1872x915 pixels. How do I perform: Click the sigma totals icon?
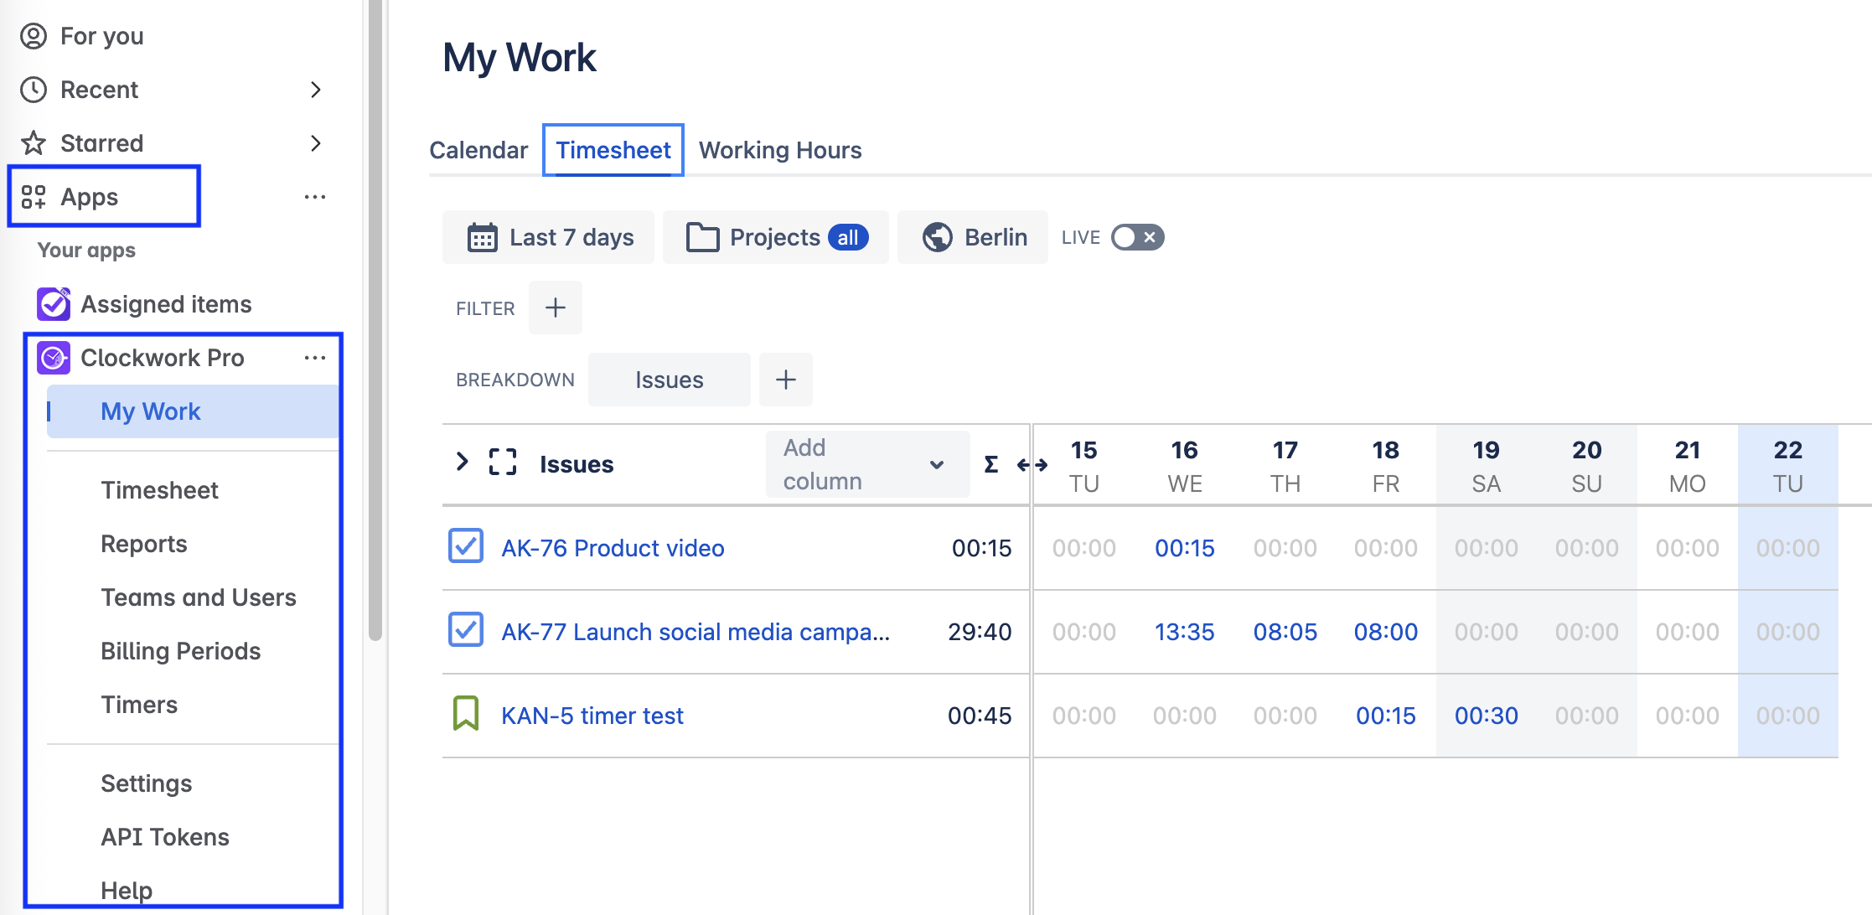(x=990, y=463)
